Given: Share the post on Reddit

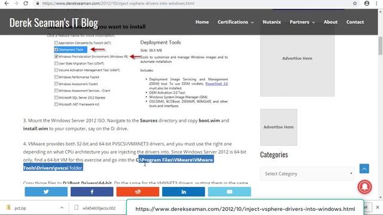Looking at the screenshot, I should click(138, 192).
